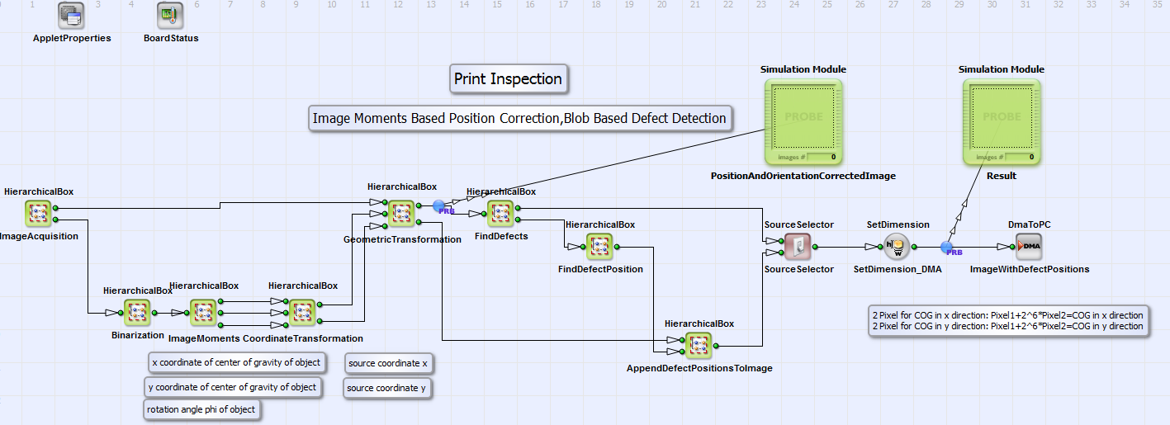Click the Binarization label
1170x425 pixels.
pos(138,335)
